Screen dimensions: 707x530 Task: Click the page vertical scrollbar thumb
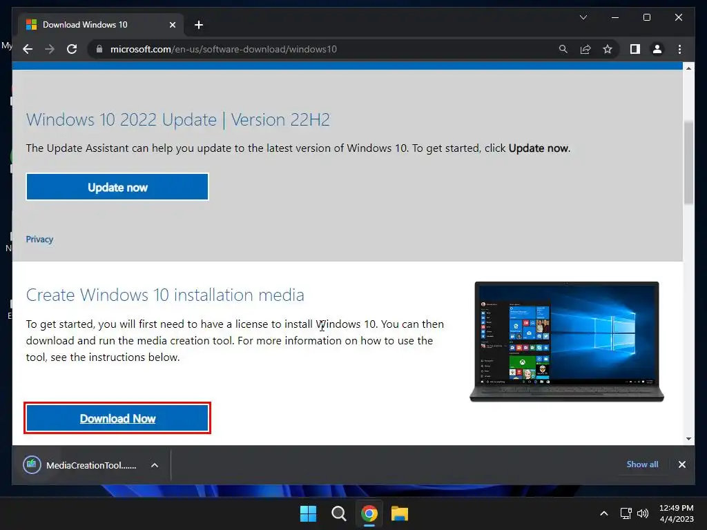[x=688, y=163]
